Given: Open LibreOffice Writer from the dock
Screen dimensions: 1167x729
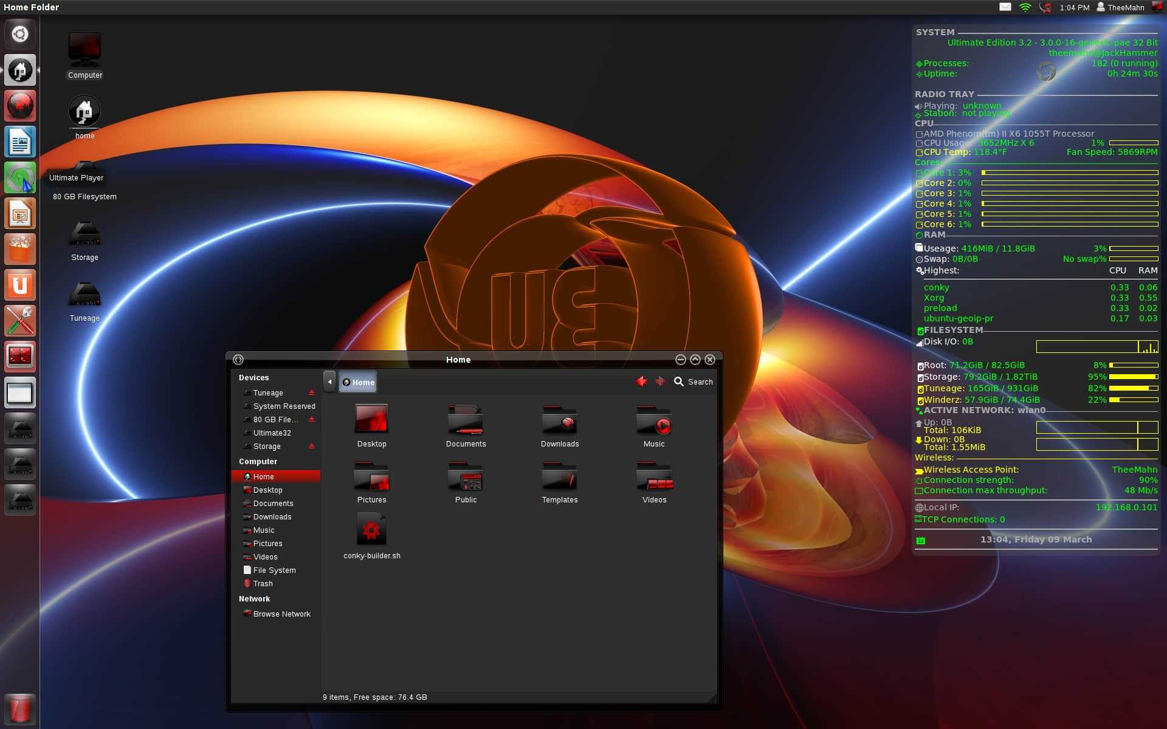Looking at the screenshot, I should (20, 141).
